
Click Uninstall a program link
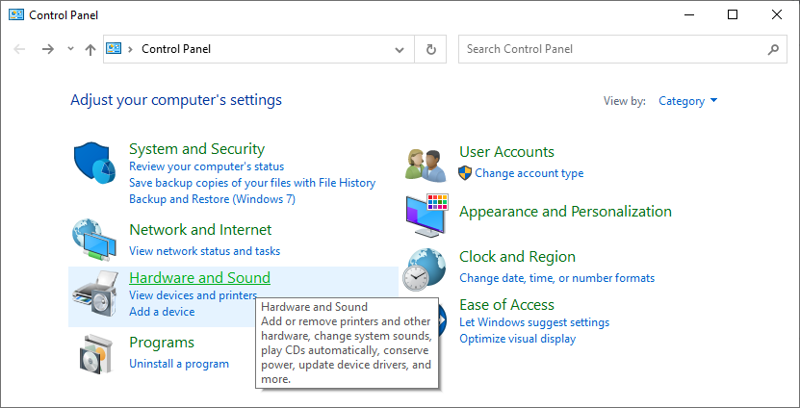[x=179, y=364]
